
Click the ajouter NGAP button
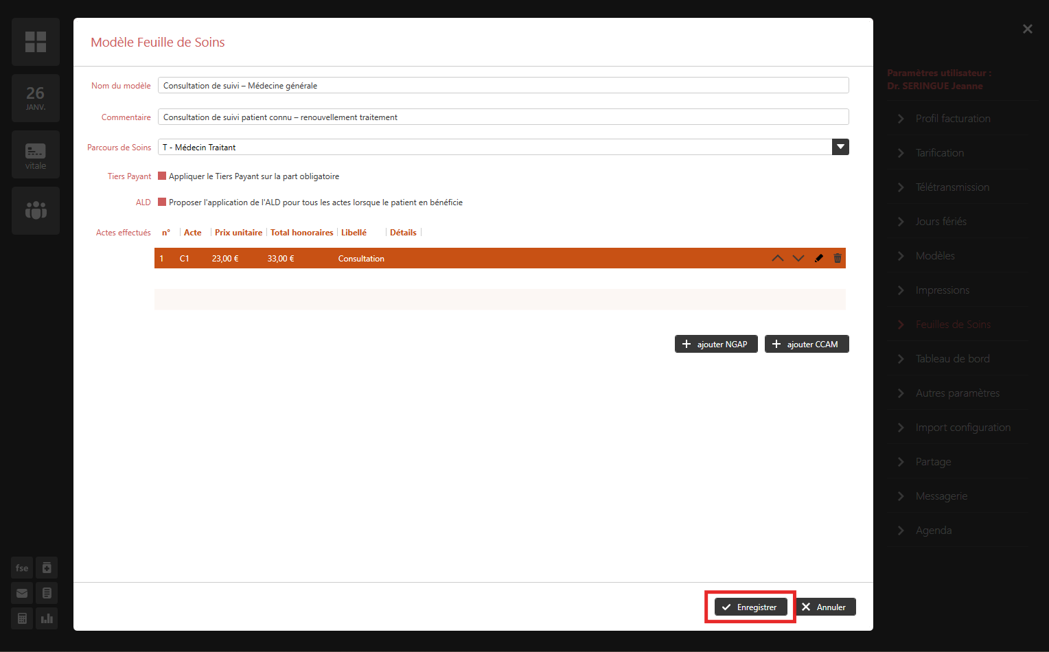pos(716,344)
